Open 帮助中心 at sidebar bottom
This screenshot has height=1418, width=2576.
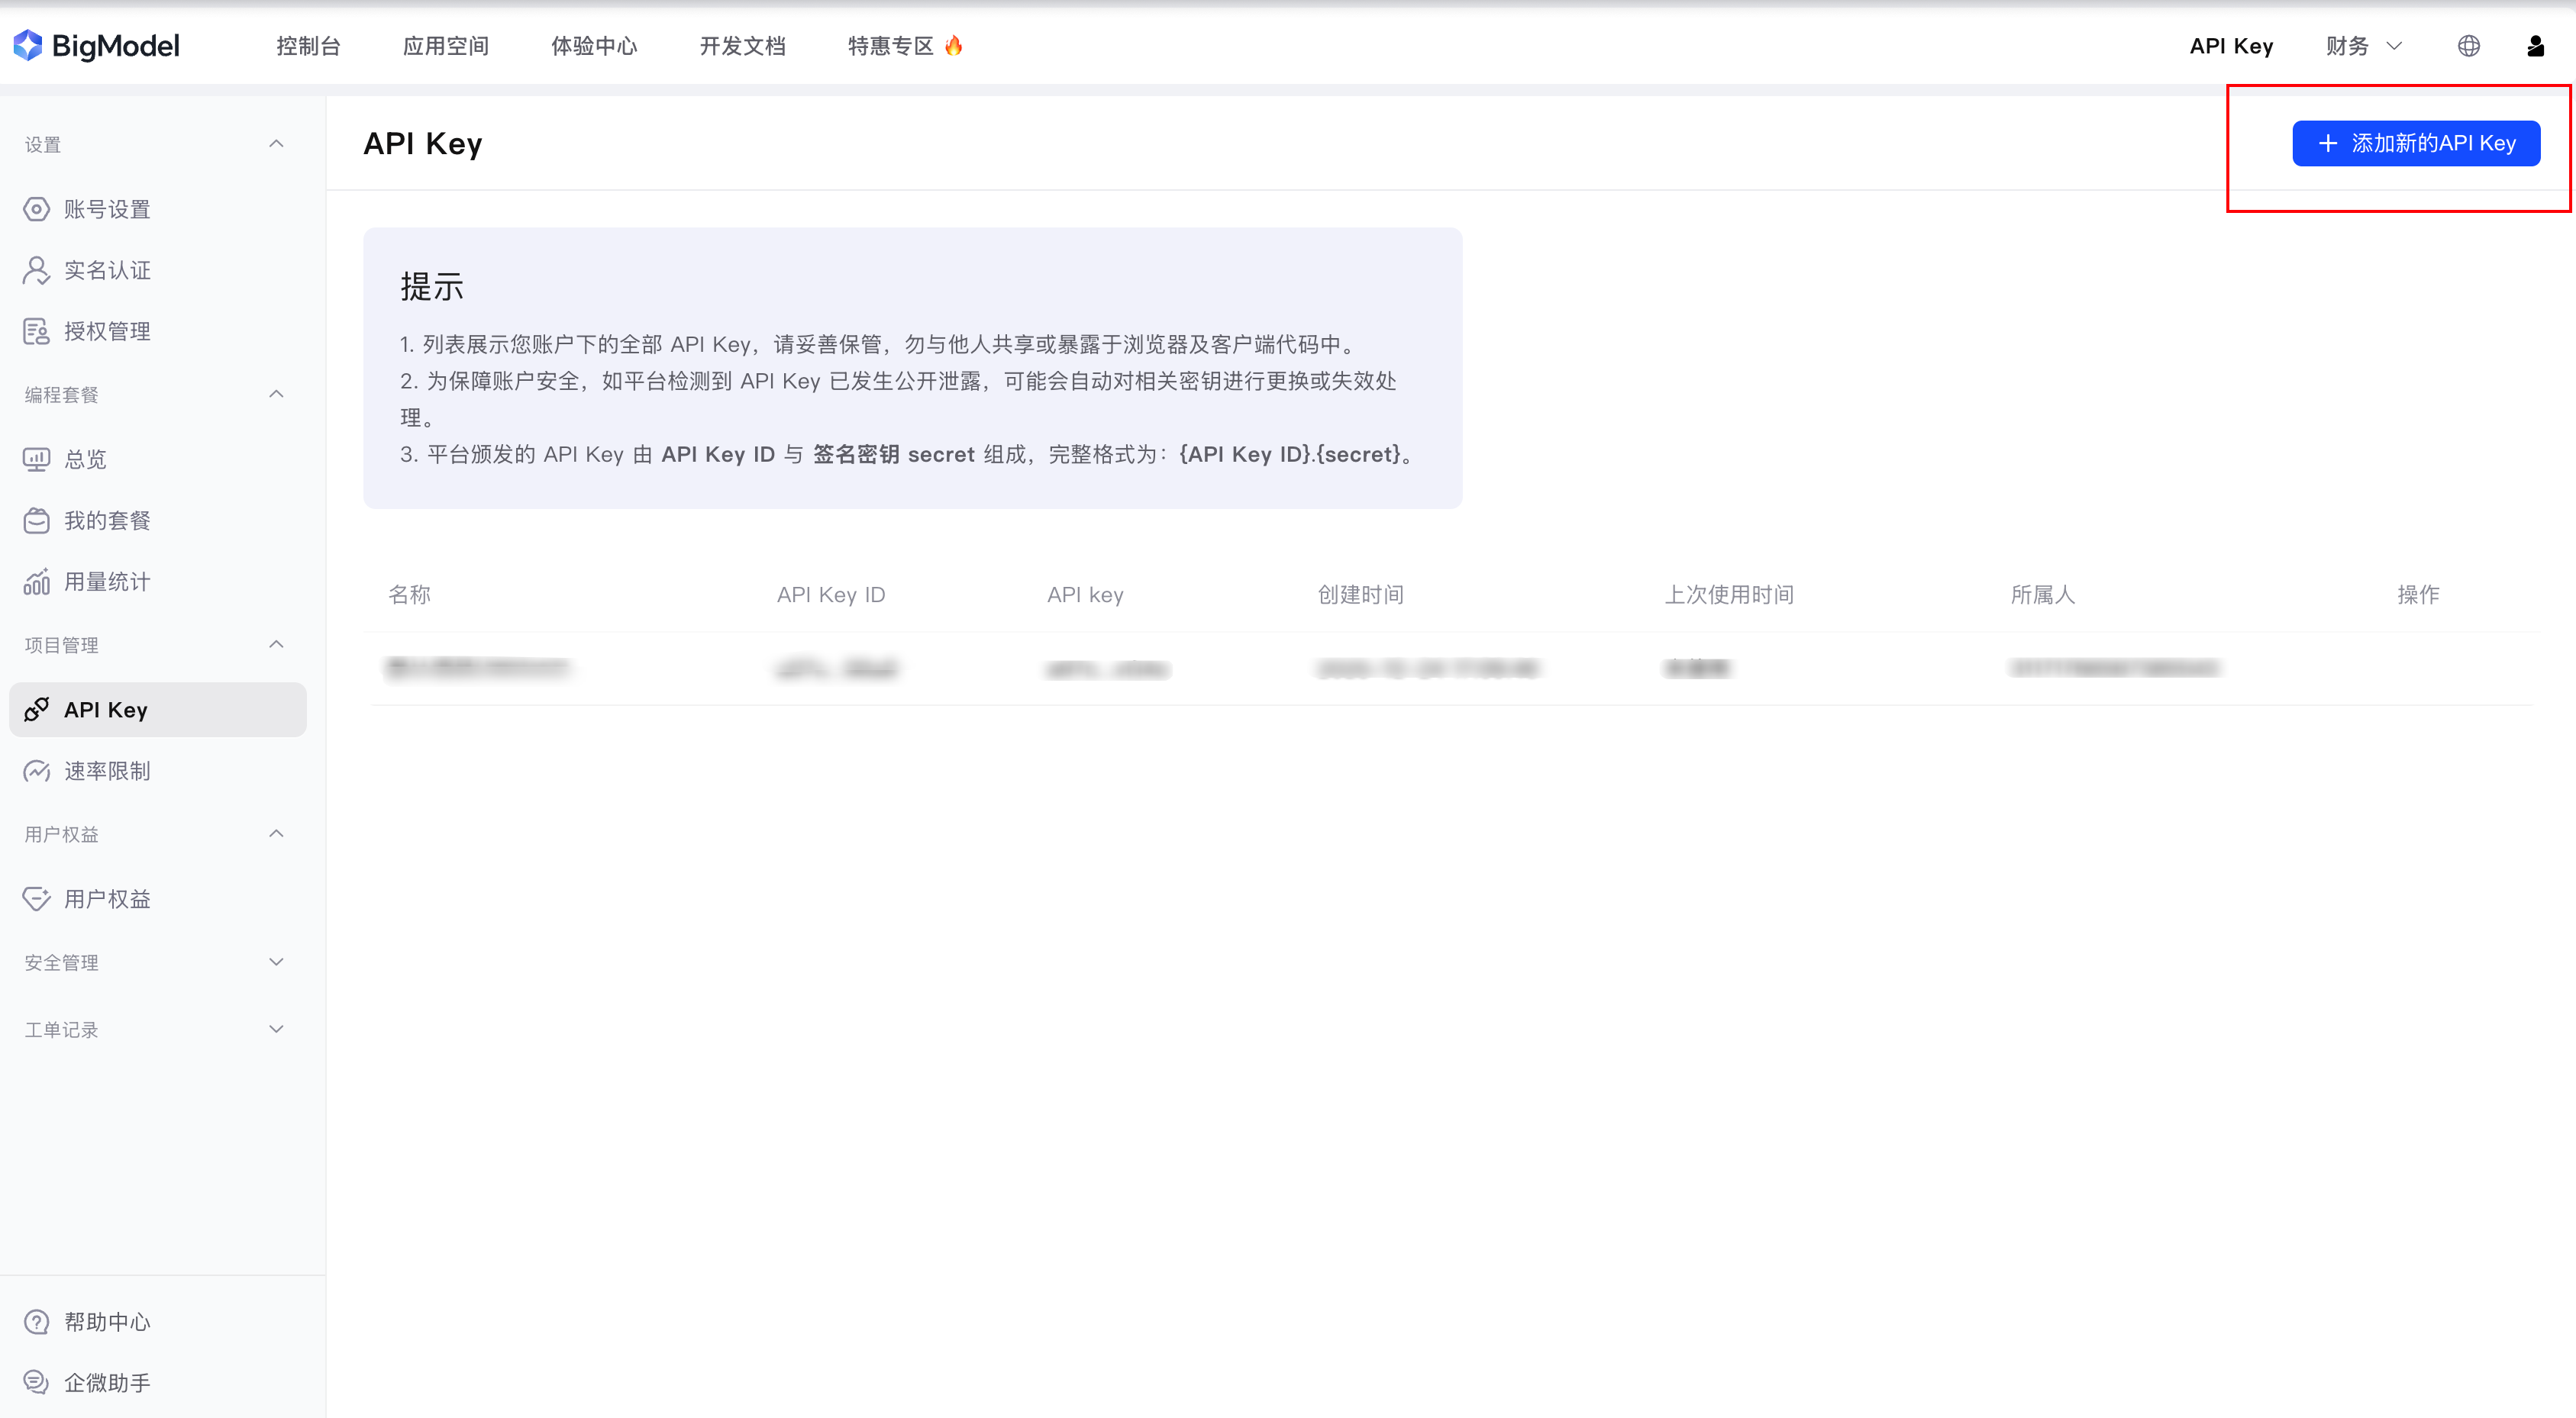click(106, 1321)
